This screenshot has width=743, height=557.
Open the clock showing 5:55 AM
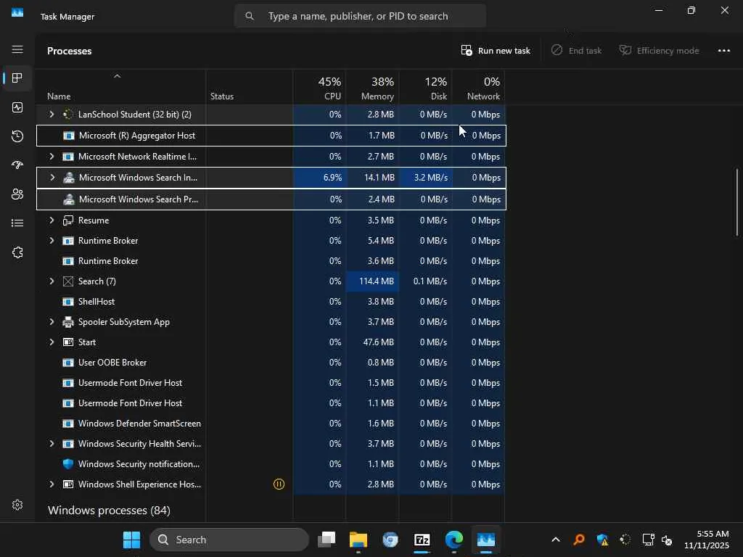[x=707, y=540]
